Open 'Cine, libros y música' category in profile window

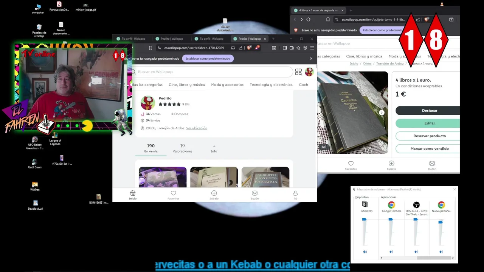click(x=187, y=85)
